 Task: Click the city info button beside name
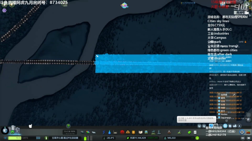[46, 138]
